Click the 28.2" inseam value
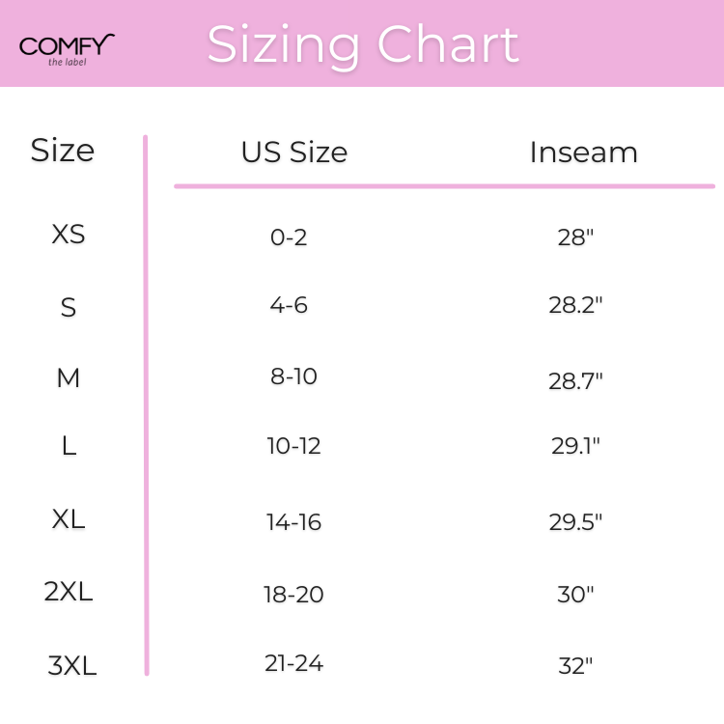Screen dimensions: 724x724 click(x=575, y=306)
